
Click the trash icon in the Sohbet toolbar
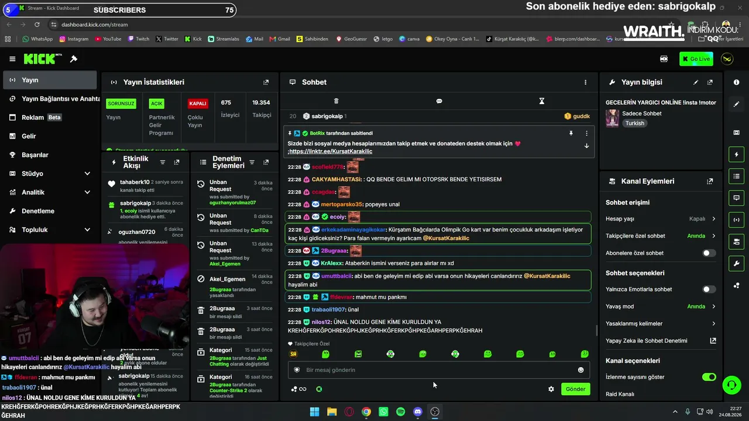336,101
